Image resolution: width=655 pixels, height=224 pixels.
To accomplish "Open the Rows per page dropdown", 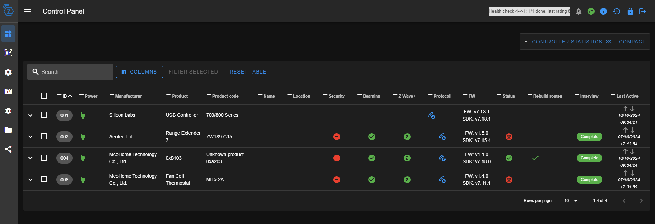I will click(571, 201).
